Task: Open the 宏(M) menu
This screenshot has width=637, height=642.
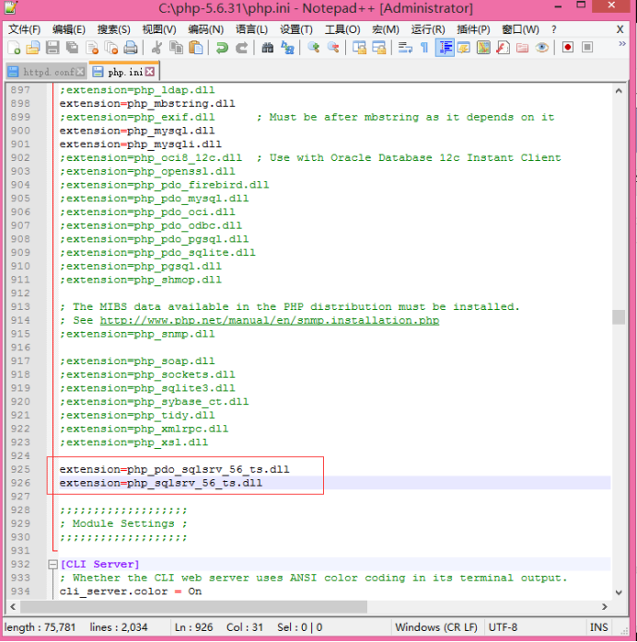Action: 386,29
